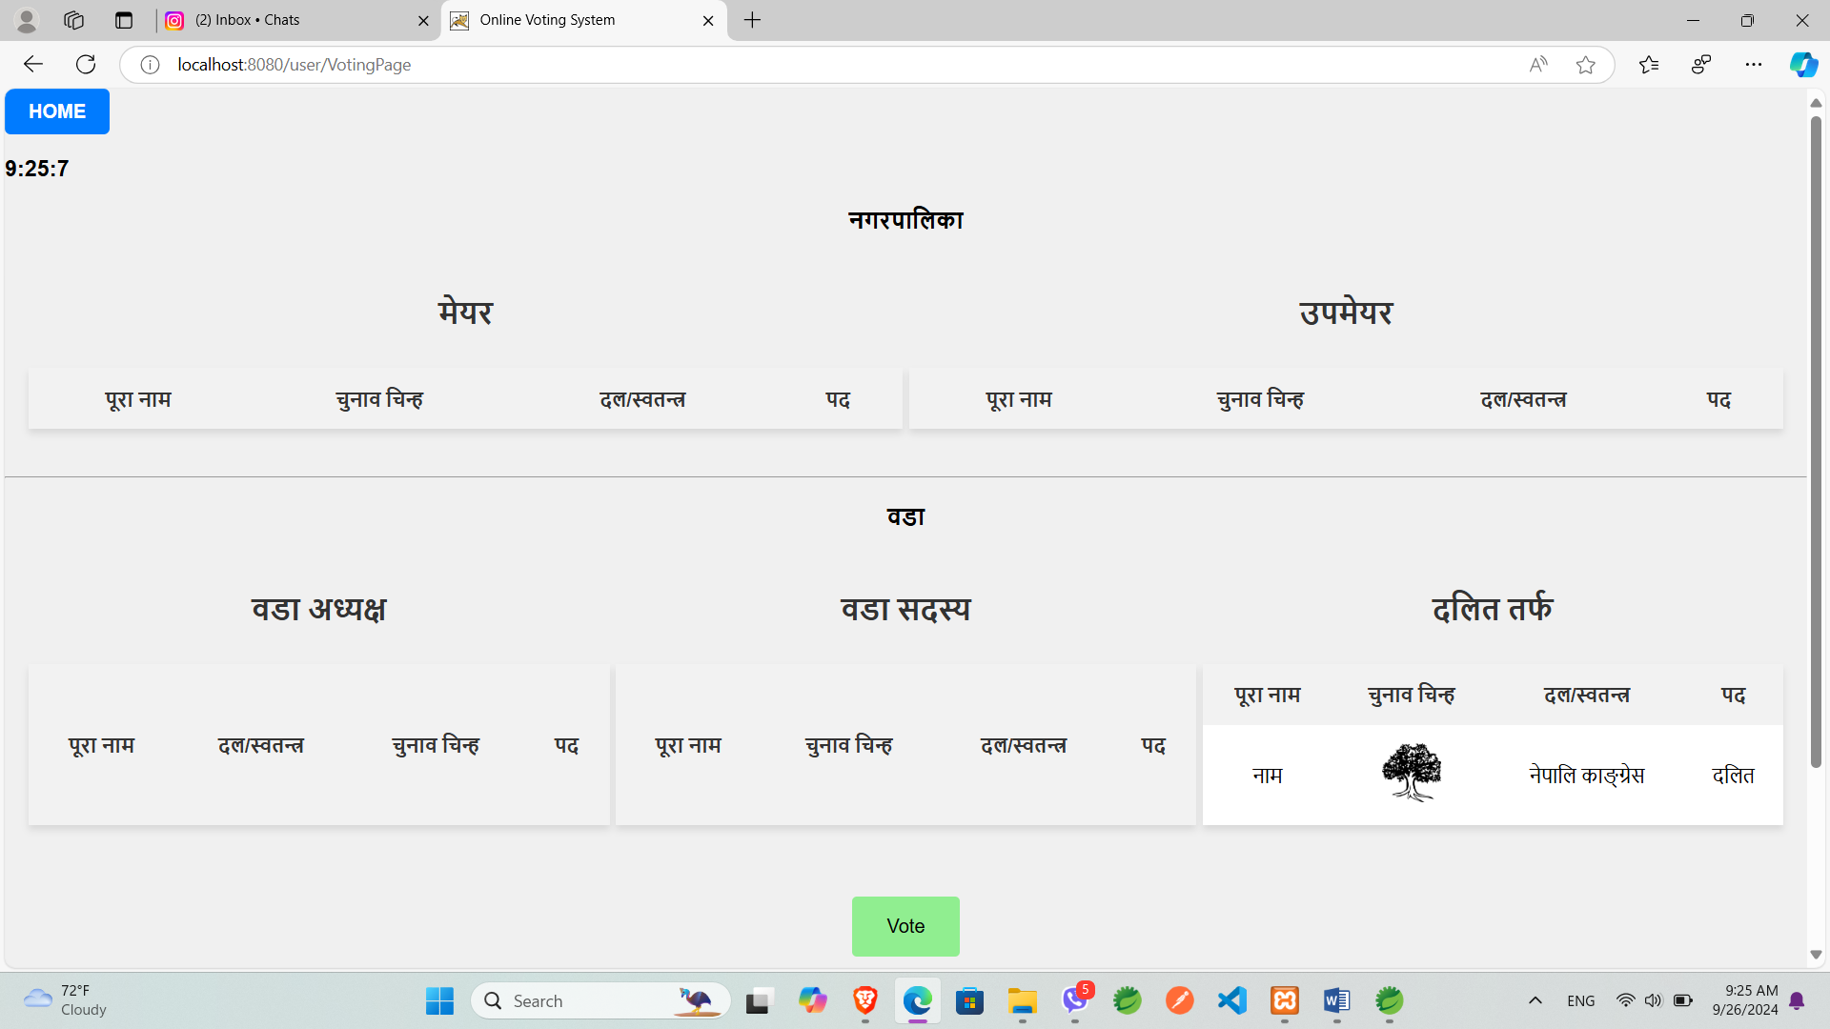The width and height of the screenshot is (1830, 1029).
Task: Click the Windows Start button
Action: tap(439, 1000)
